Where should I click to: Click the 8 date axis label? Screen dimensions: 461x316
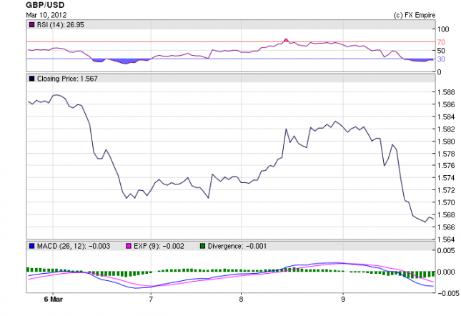(x=241, y=300)
